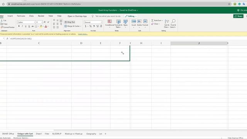Click the Go premium diamond icon
The width and height of the screenshot is (247, 139).
(238, 10)
